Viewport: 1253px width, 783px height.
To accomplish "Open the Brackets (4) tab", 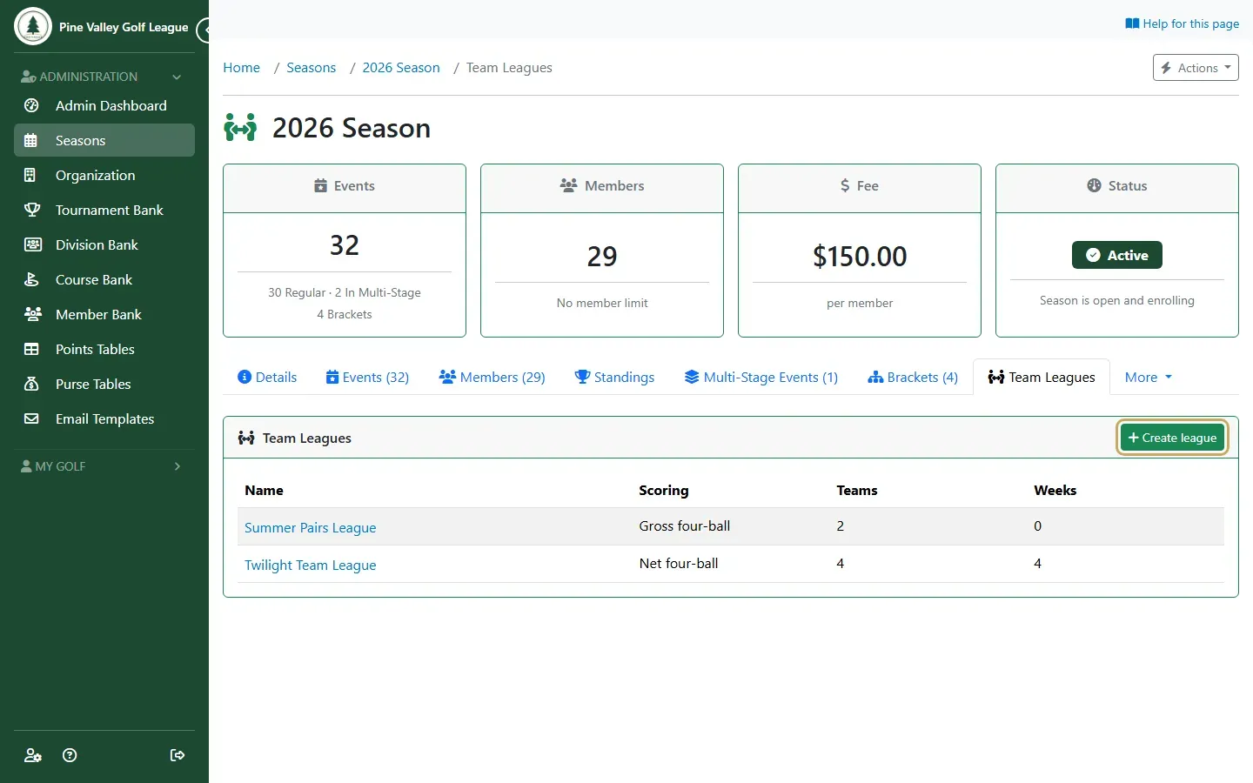I will coord(913,377).
